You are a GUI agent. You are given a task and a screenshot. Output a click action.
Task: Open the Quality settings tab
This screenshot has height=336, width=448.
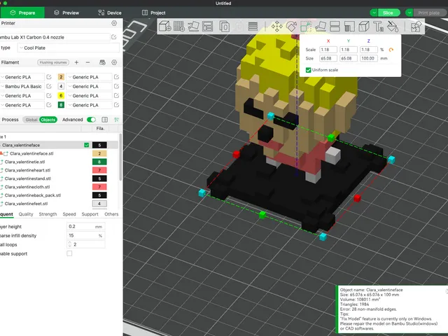pyautogui.click(x=26, y=214)
